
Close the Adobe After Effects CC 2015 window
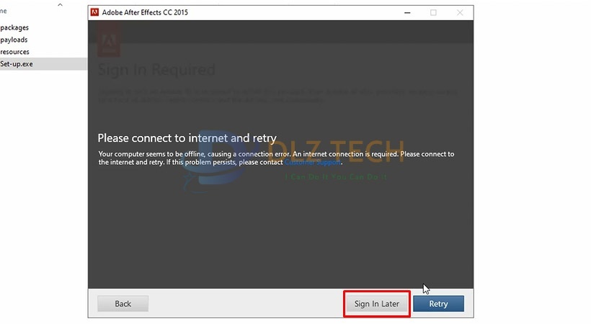tap(460, 12)
